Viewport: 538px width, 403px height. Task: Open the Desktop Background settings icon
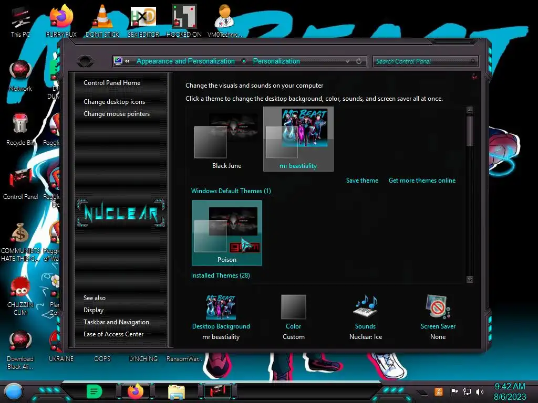[x=221, y=306]
